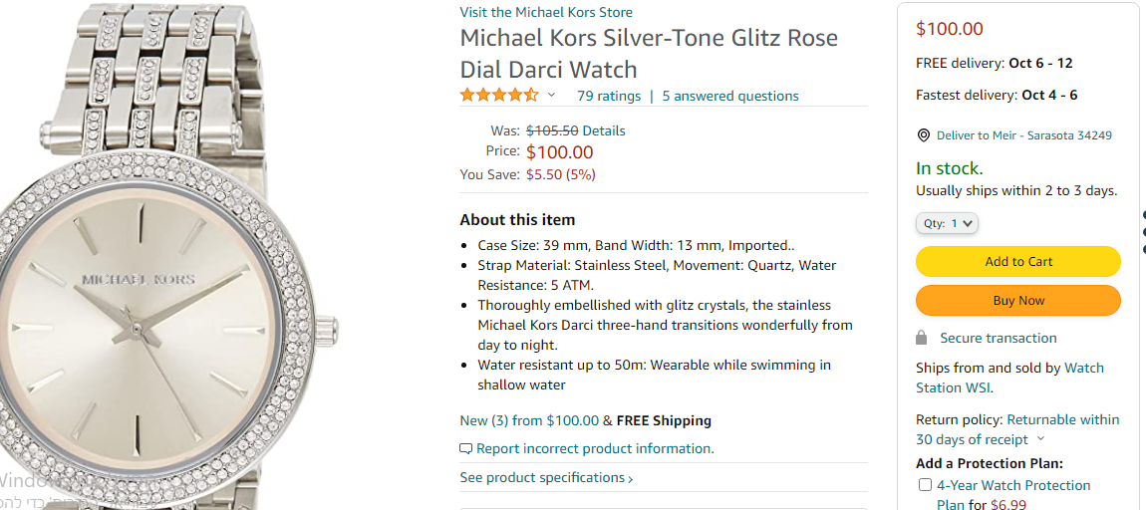Expand the rating breakdown chevron beside the stars
The width and height of the screenshot is (1146, 510).
click(551, 96)
